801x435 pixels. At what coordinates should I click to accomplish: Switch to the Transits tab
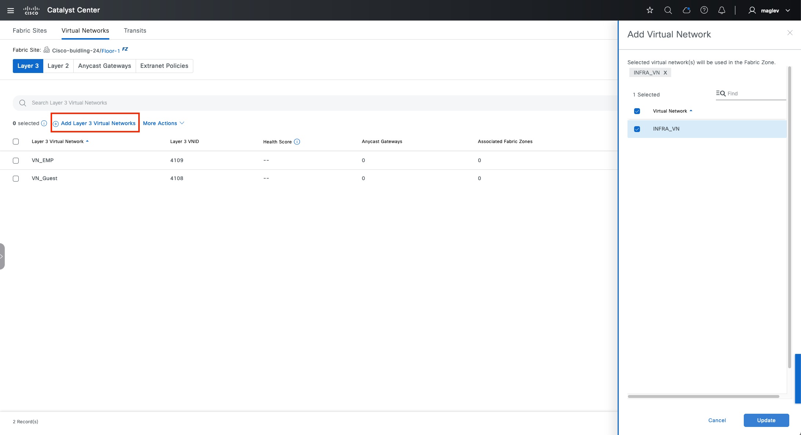point(135,30)
